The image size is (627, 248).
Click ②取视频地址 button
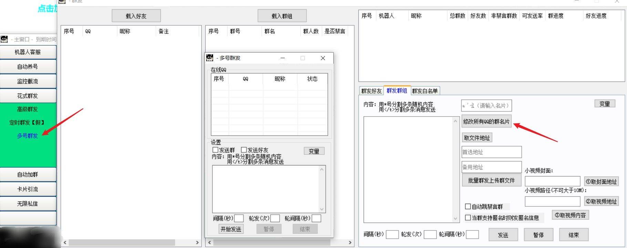(602, 201)
